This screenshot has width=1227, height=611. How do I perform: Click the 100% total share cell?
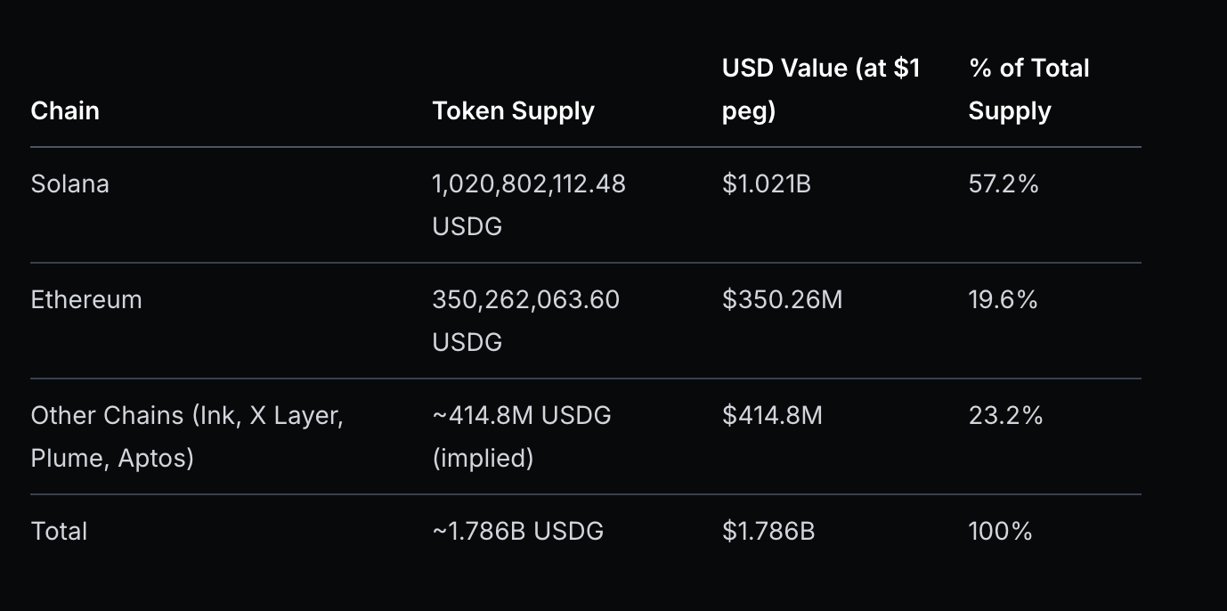click(1000, 532)
